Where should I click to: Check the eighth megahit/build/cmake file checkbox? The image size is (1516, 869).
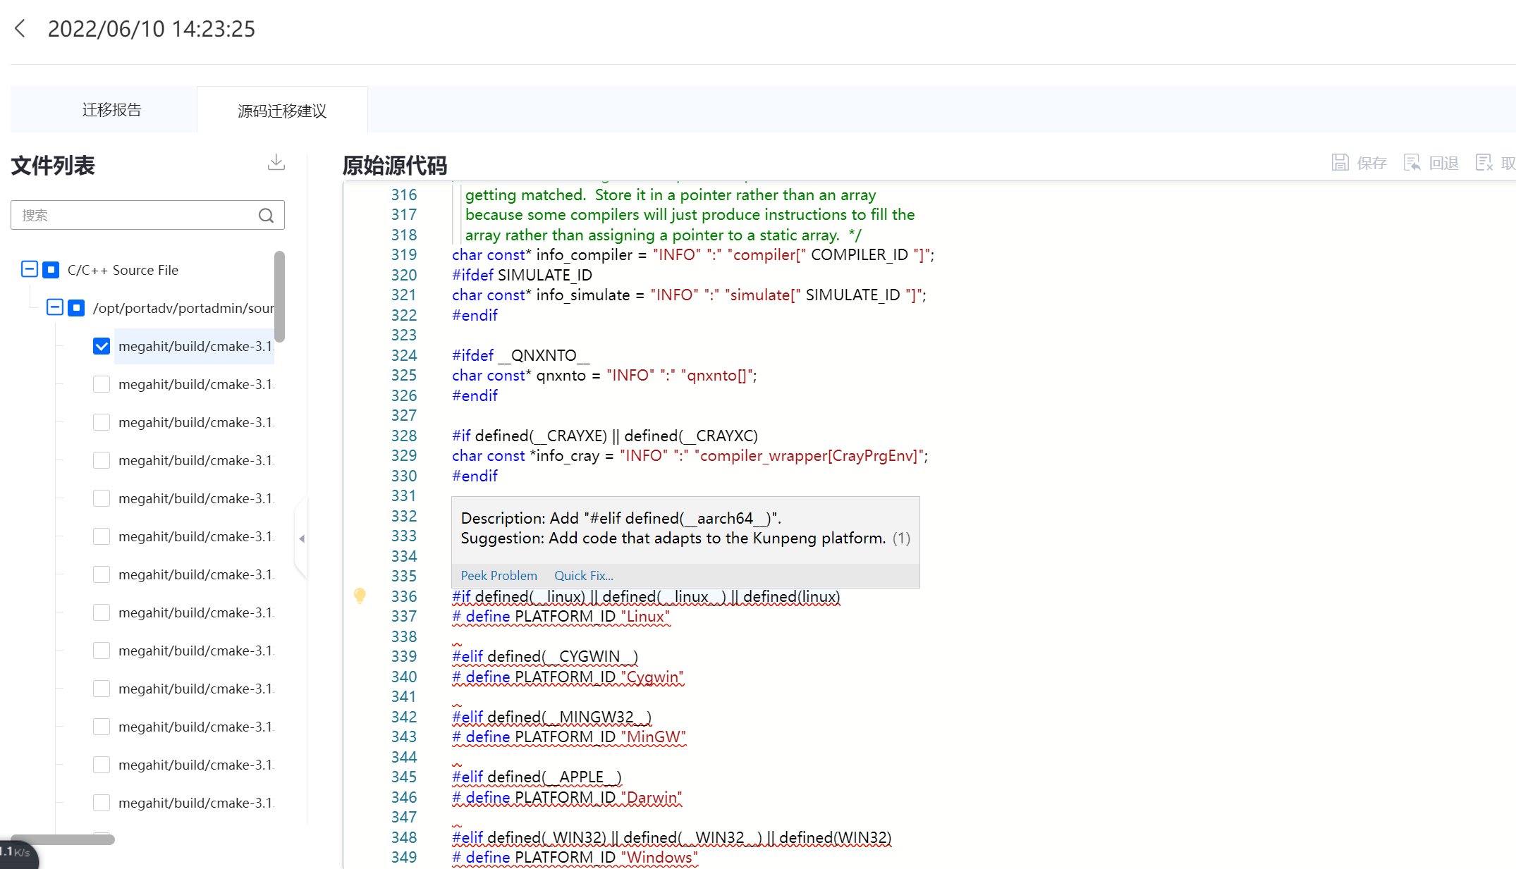[x=102, y=612]
